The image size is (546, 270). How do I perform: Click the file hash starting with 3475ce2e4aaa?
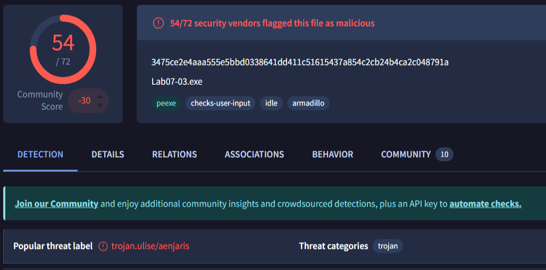coord(300,62)
